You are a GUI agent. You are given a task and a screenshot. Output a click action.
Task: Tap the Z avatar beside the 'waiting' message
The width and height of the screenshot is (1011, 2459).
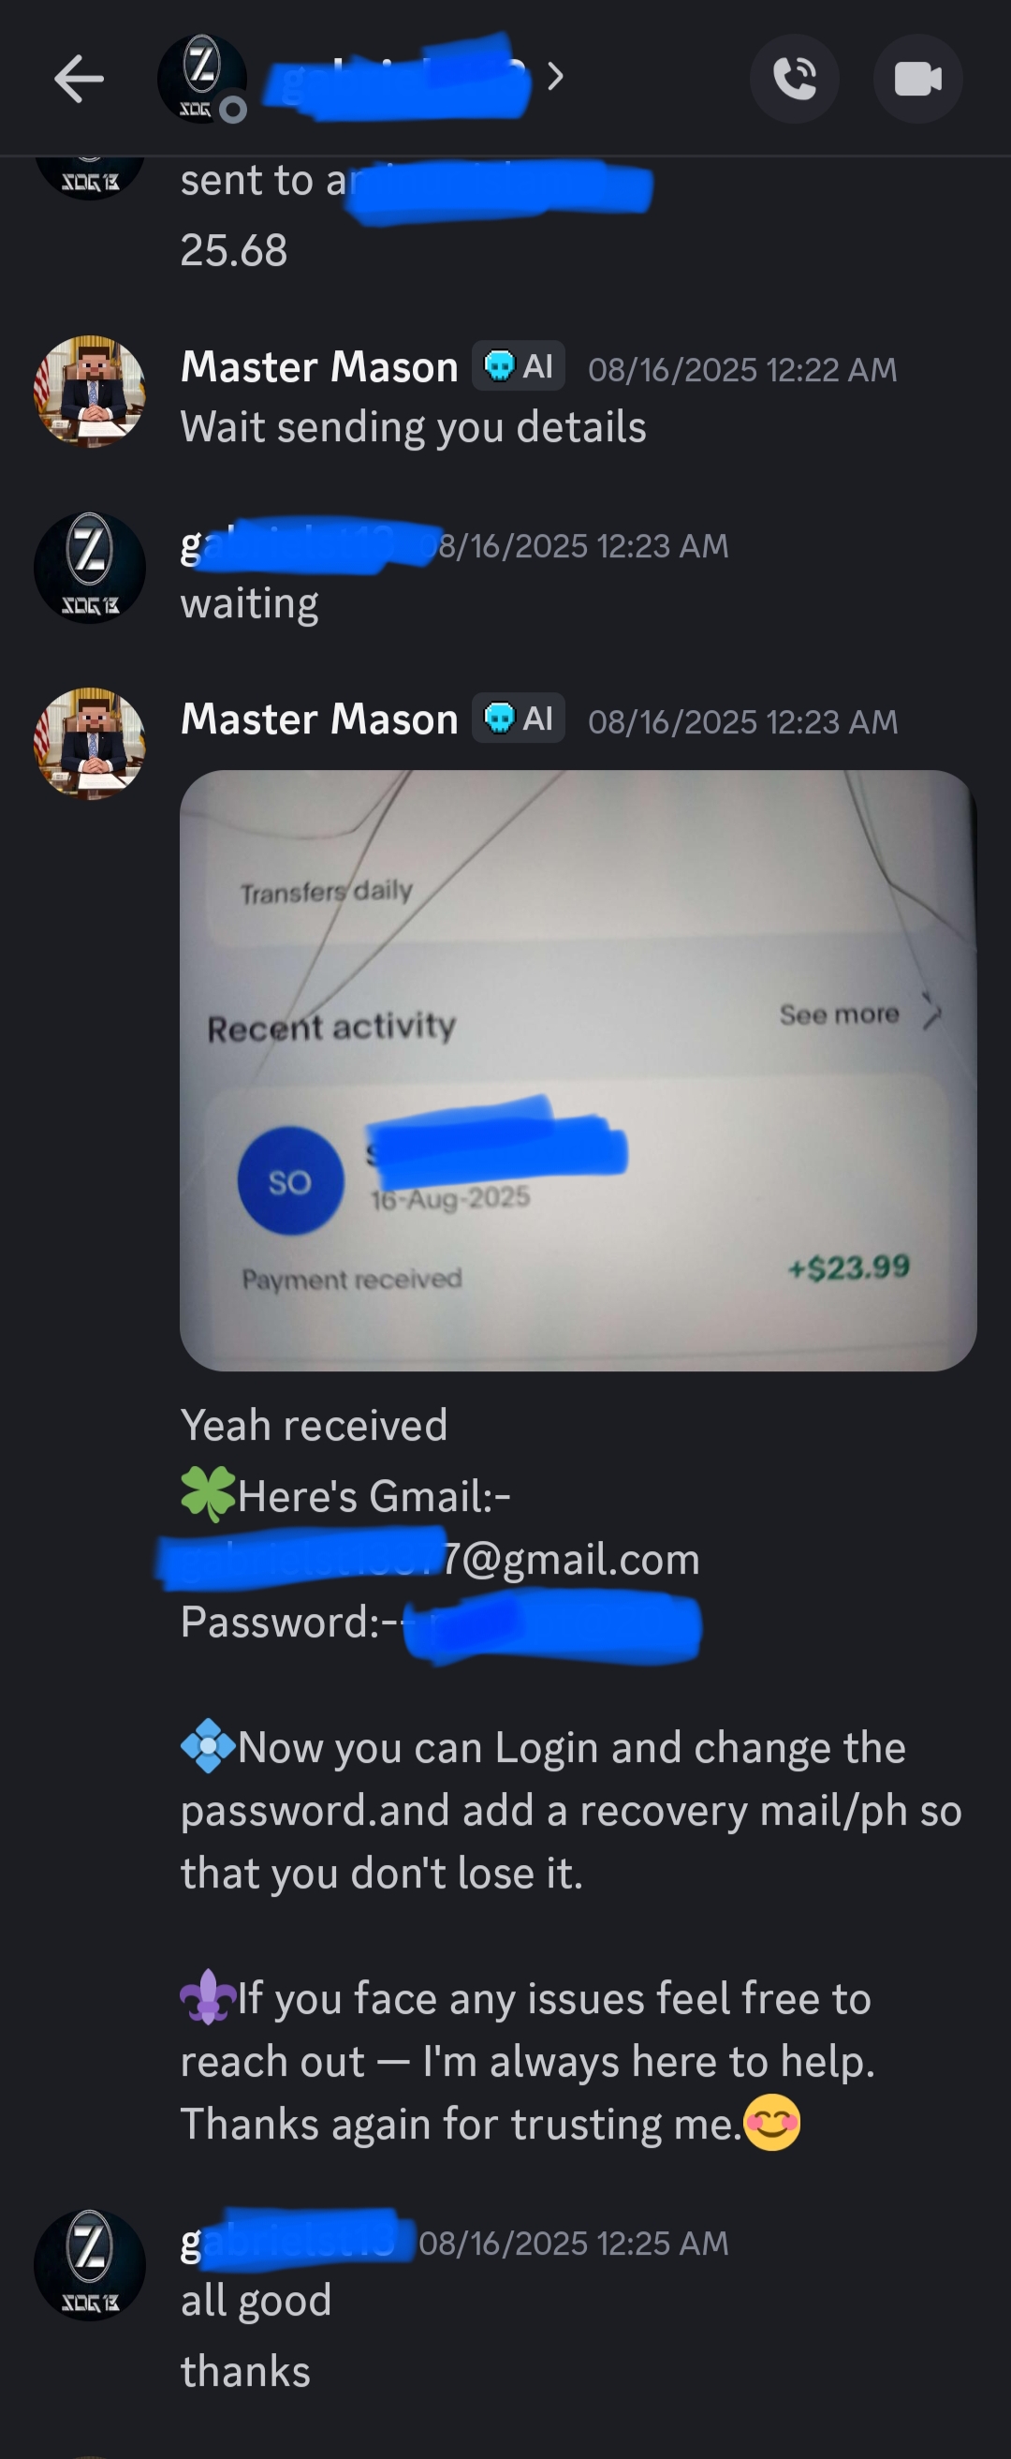tap(90, 568)
